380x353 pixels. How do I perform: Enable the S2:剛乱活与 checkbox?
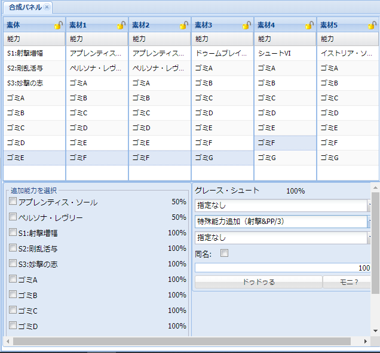13,248
